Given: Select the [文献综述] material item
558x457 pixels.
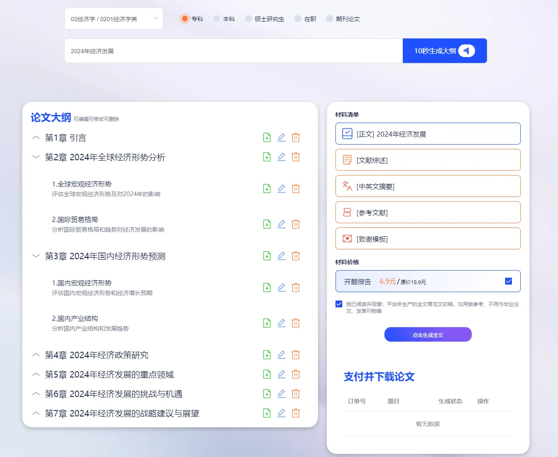Looking at the screenshot, I should 428,160.
